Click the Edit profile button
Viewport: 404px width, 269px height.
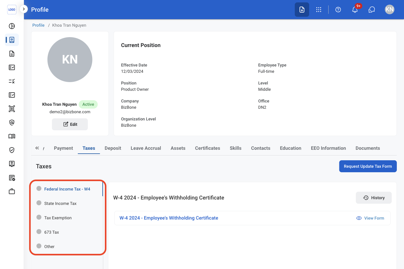point(70,124)
